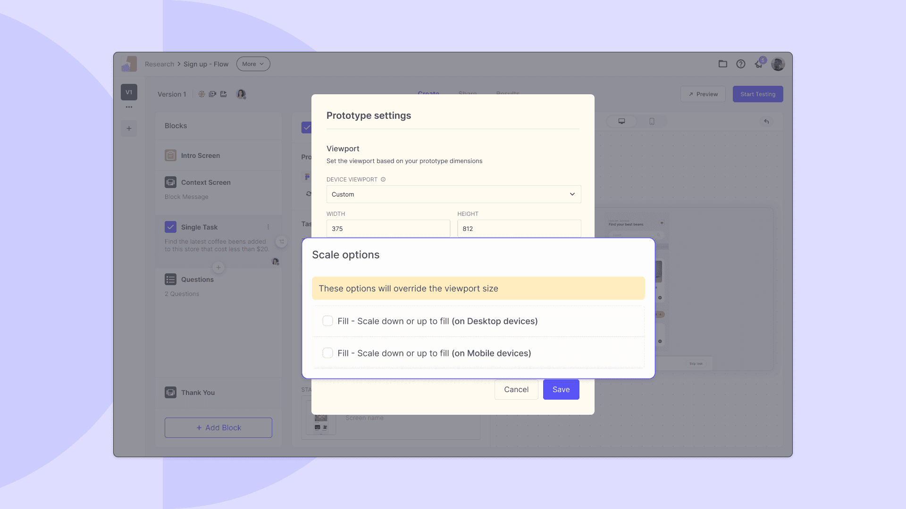Click the export icon next to Version 1
The image size is (906, 509).
[x=223, y=94]
